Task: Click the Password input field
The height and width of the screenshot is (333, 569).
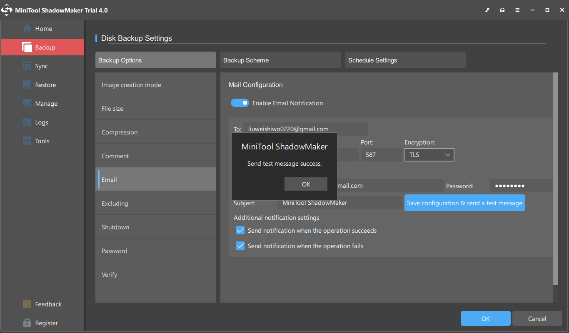Action: click(521, 186)
